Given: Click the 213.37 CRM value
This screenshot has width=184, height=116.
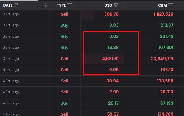Looking at the screenshot, I should pos(167,25).
